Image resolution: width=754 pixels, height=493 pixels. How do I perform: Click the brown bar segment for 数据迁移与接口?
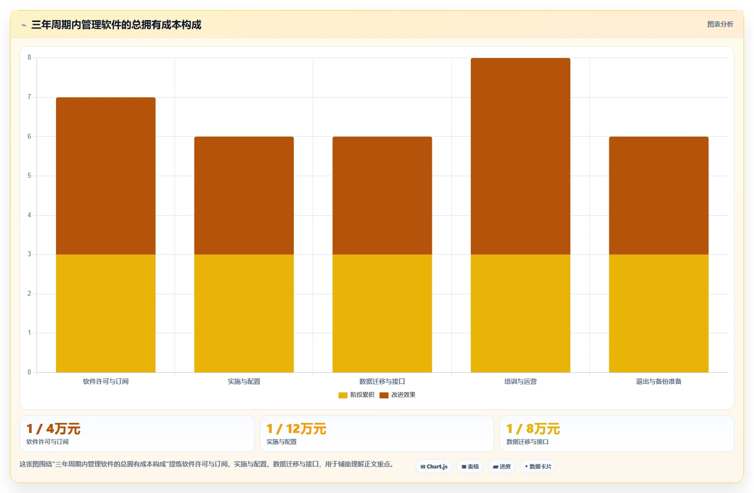point(382,195)
